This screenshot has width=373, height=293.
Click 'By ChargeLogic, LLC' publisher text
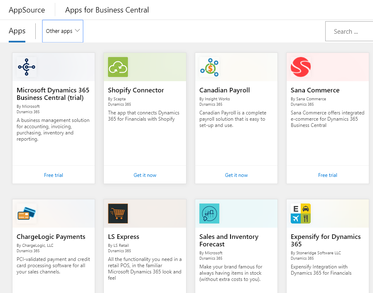(35, 245)
